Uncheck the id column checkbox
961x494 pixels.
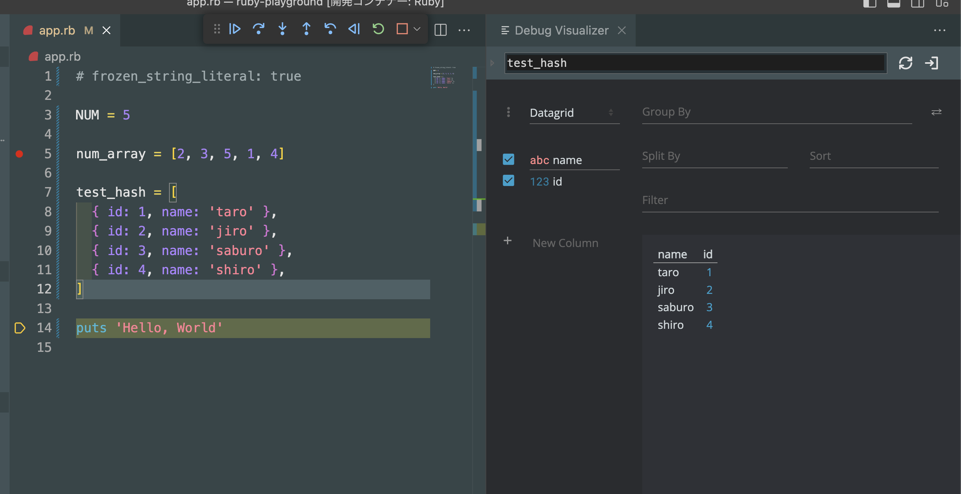click(x=508, y=181)
